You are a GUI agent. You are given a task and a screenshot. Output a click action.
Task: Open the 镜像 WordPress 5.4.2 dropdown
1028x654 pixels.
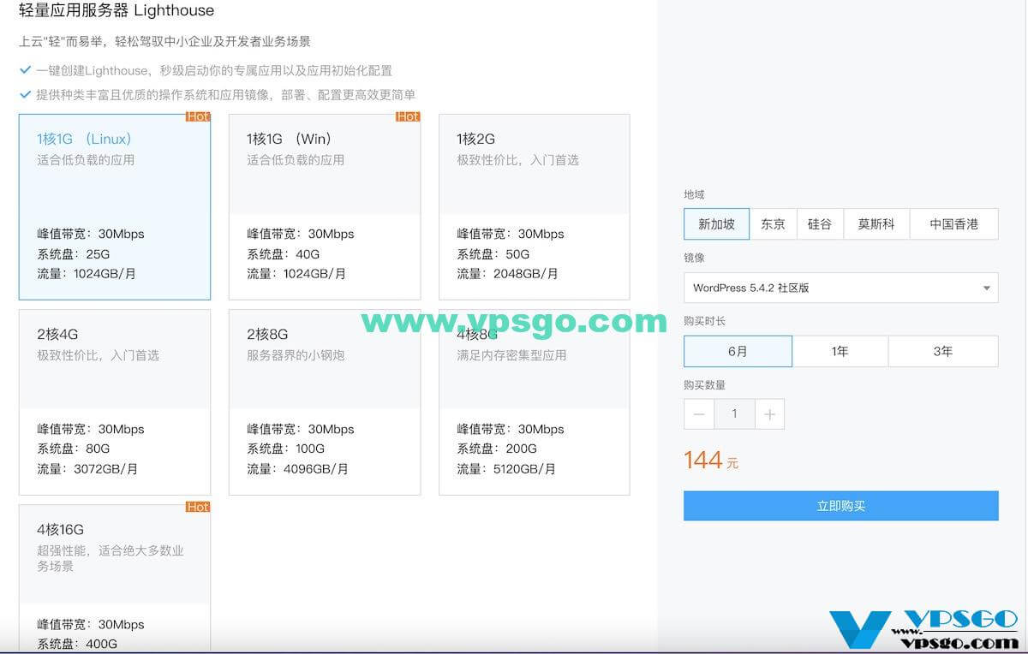click(840, 288)
